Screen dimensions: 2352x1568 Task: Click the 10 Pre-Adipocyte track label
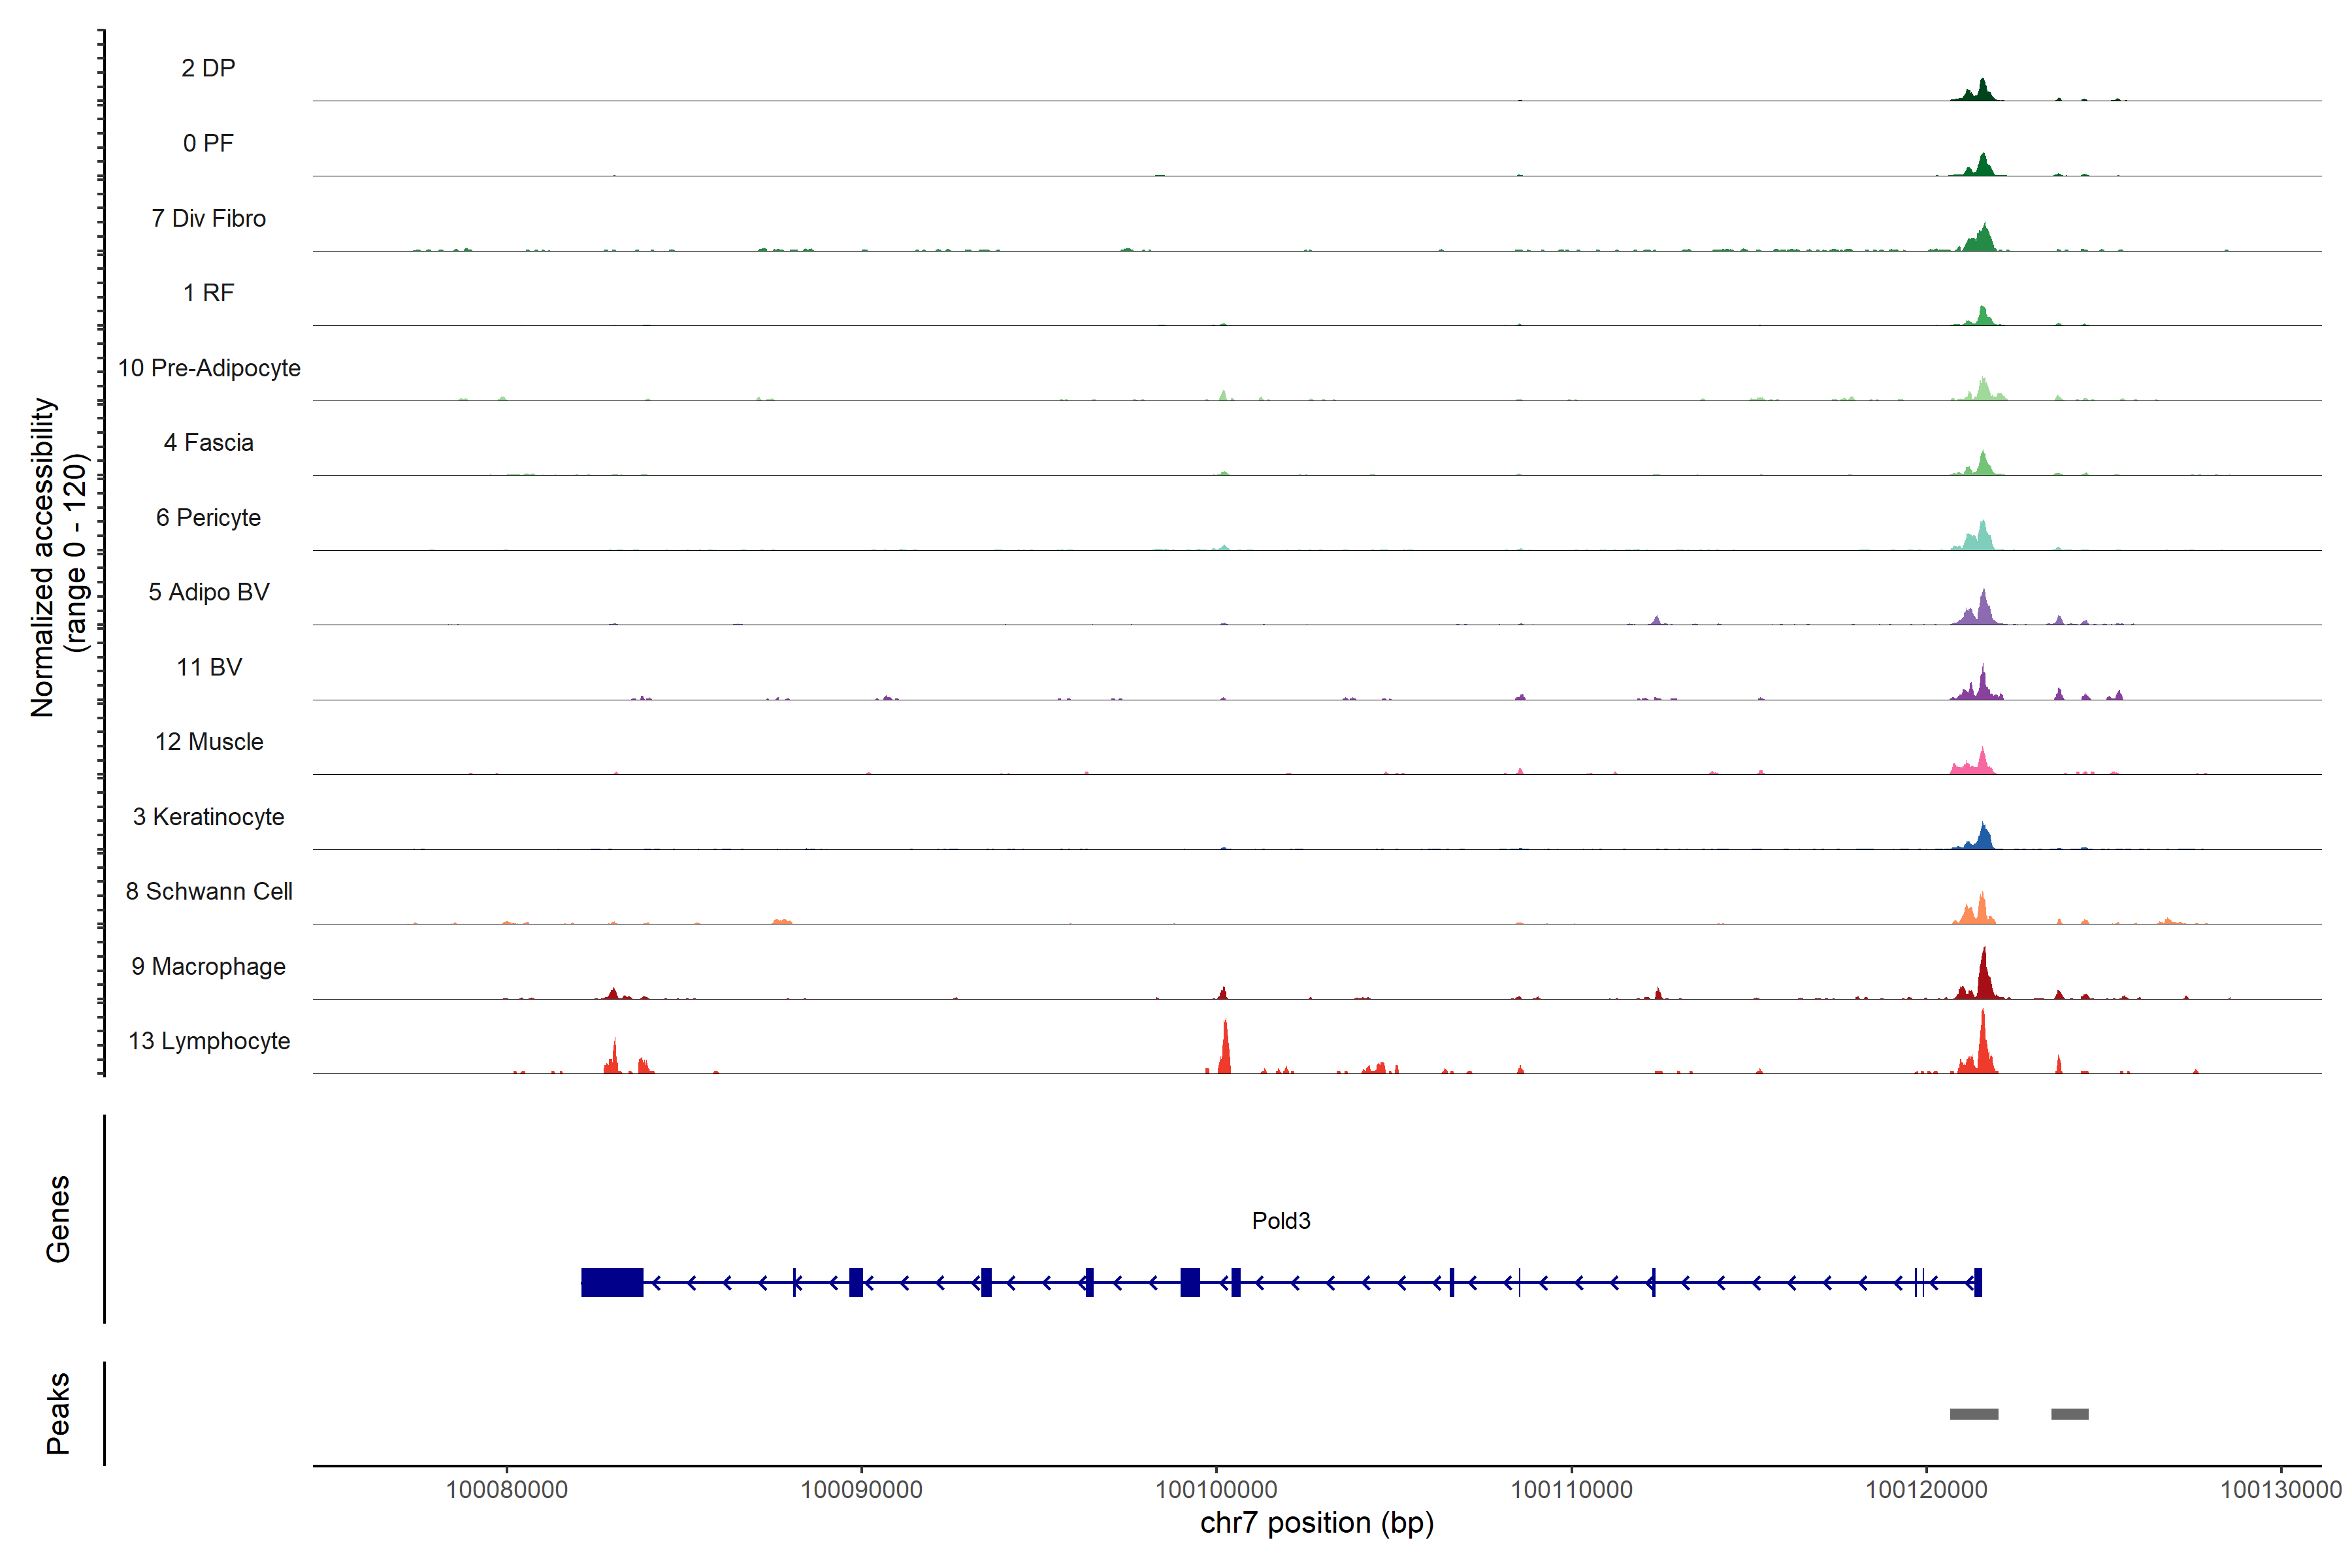[x=209, y=368]
